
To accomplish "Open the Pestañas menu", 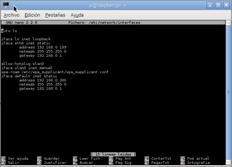I will [55, 15].
